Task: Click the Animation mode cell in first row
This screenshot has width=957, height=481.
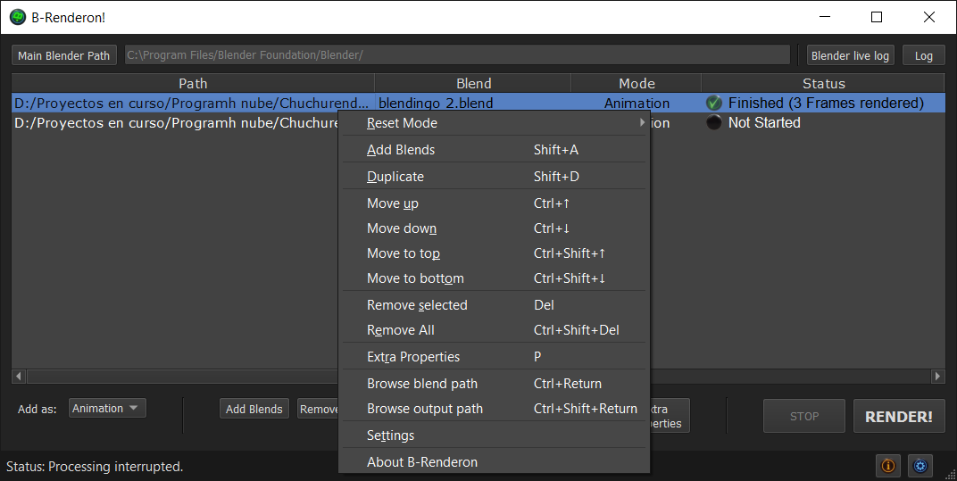Action: (x=637, y=104)
